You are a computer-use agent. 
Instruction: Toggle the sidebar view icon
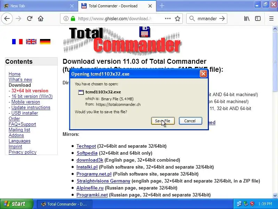(257, 18)
